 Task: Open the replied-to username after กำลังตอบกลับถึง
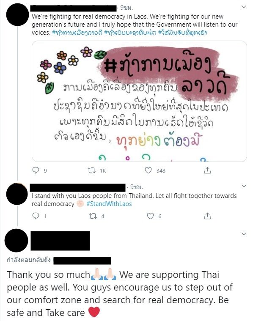(82, 261)
